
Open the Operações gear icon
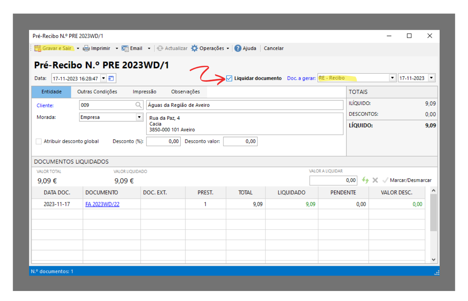194,48
